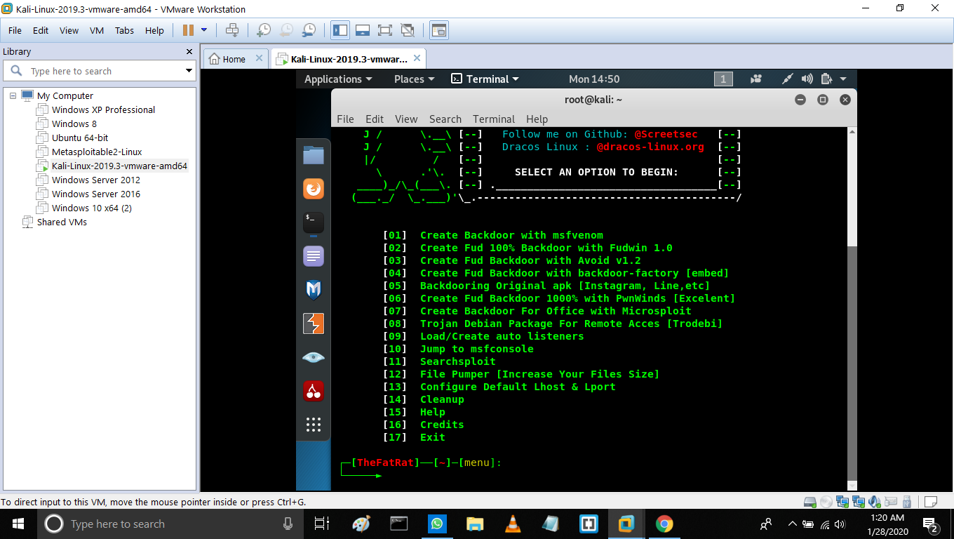Expand the library search dropdown arrow
Screen dimensions: 954x539
coord(189,71)
